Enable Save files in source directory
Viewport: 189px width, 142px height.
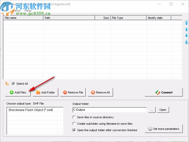pos(74,117)
